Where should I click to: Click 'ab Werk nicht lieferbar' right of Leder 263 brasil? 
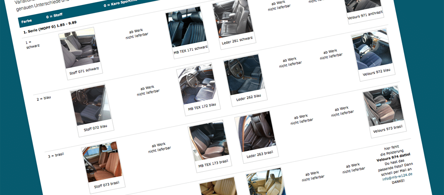click(x=301, y=120)
